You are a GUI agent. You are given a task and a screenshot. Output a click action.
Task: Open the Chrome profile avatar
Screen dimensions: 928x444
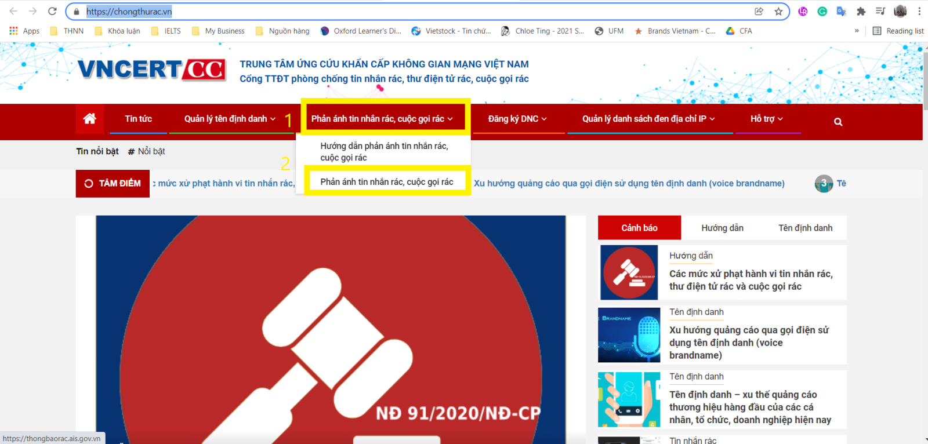[900, 11]
